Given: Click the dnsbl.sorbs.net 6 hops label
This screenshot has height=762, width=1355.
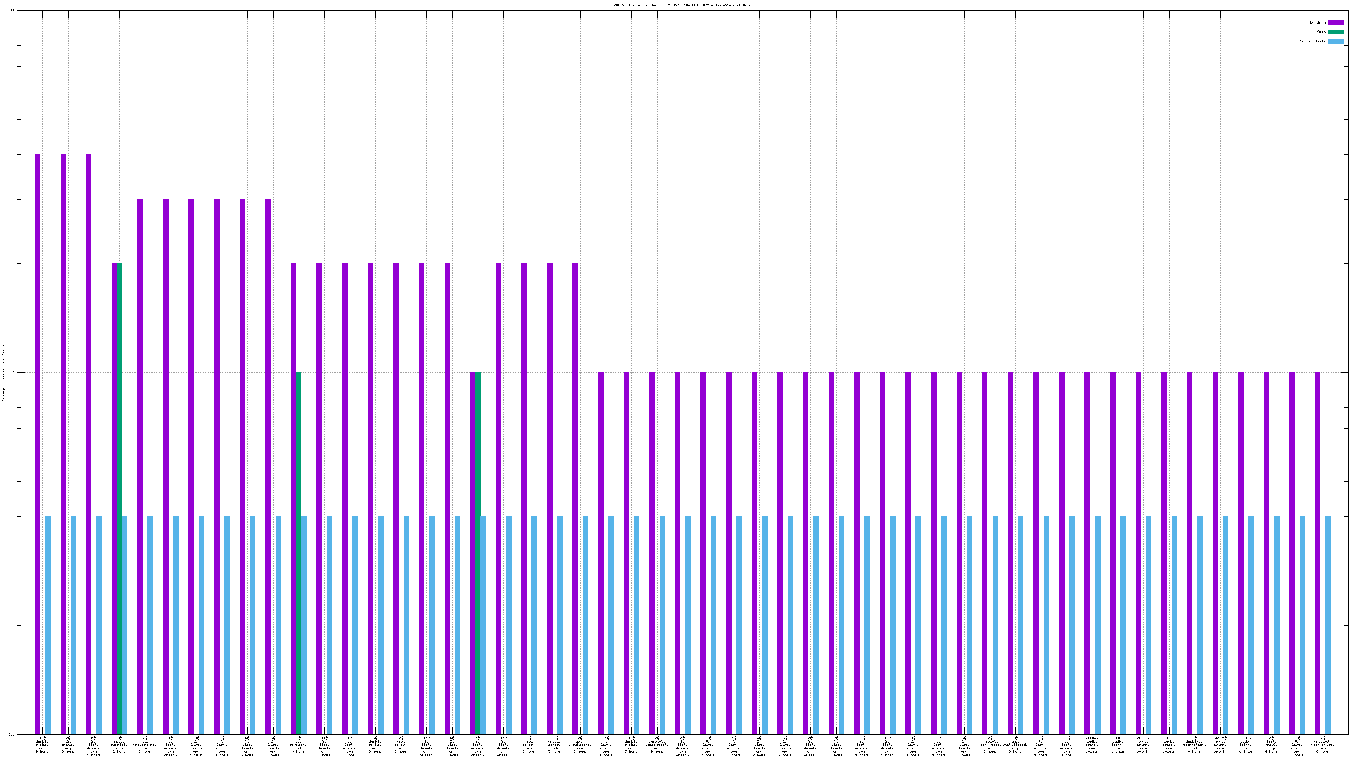Looking at the screenshot, I should coord(42,745).
